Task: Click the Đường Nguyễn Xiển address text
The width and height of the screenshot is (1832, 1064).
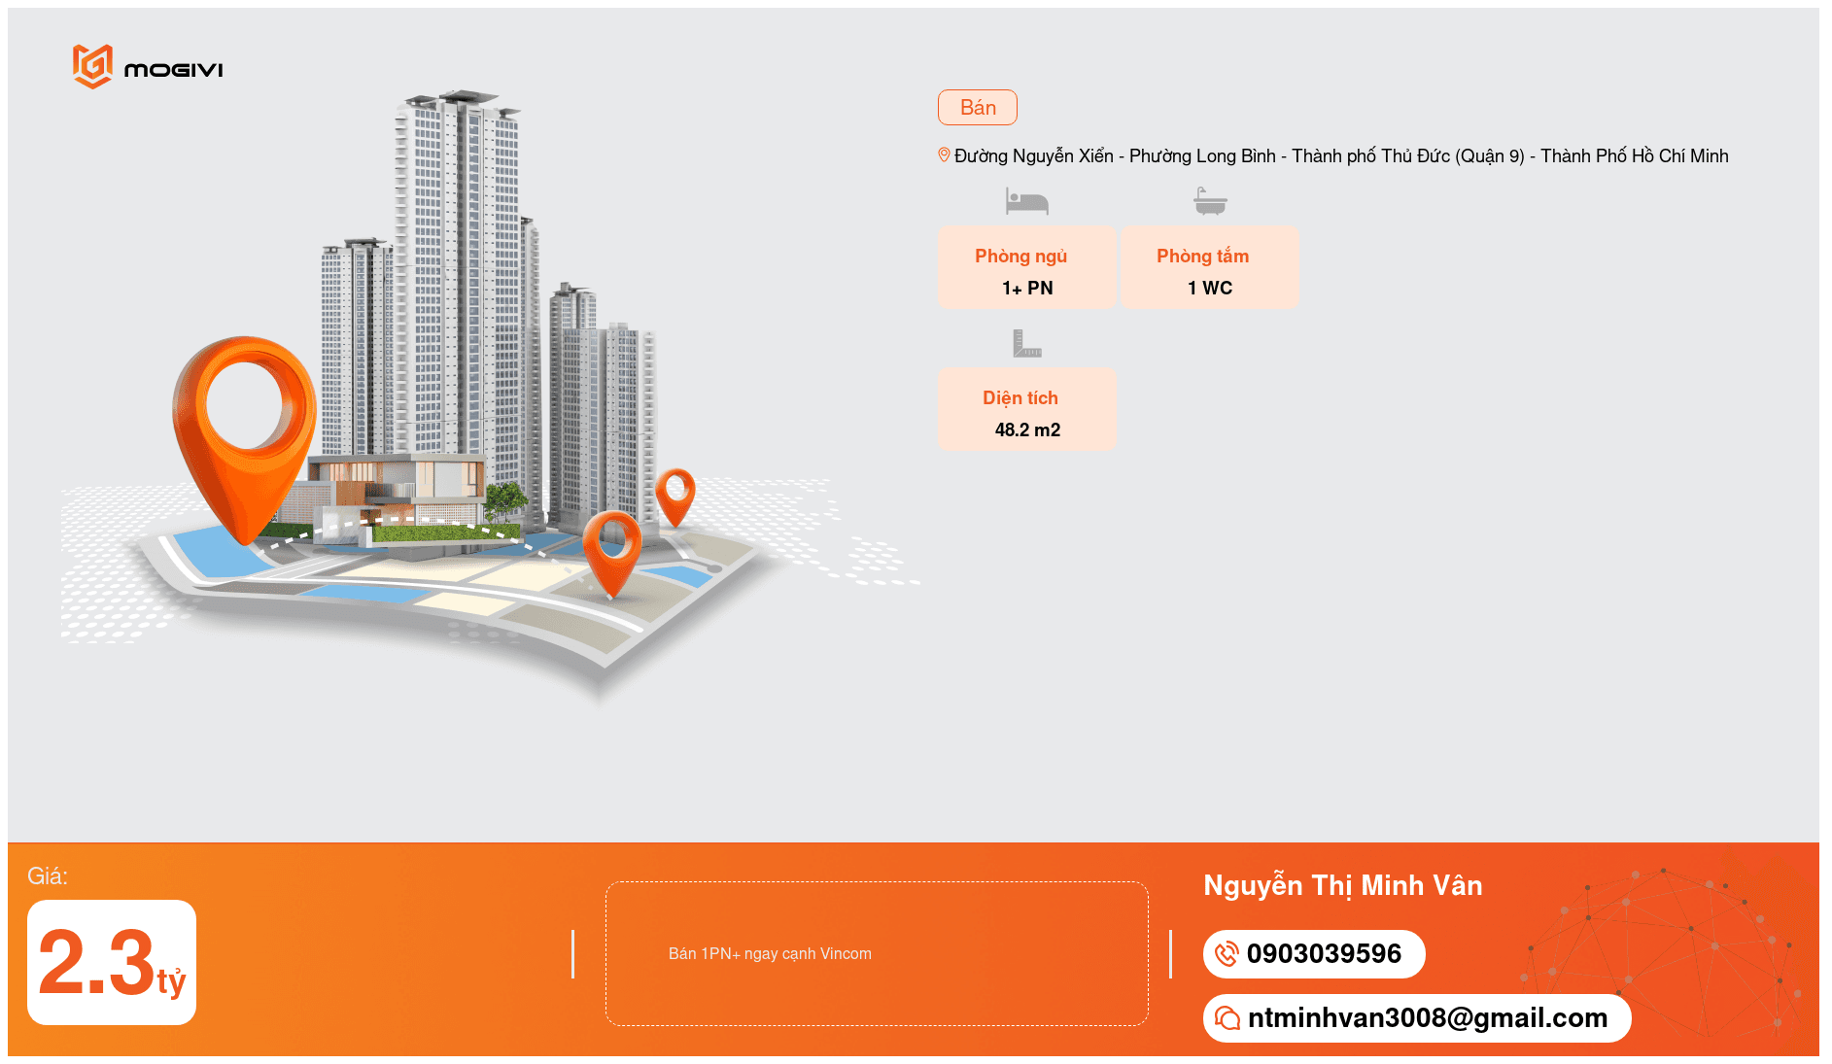Action: tap(1340, 156)
